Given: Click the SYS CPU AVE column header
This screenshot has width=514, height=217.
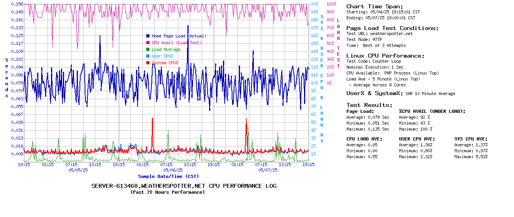Looking at the screenshot, I should pyautogui.click(x=471, y=139).
